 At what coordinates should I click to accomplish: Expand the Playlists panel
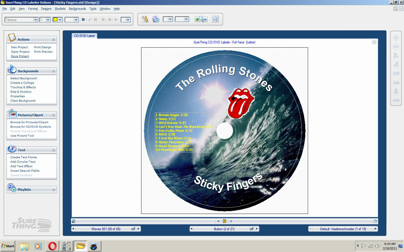54,190
